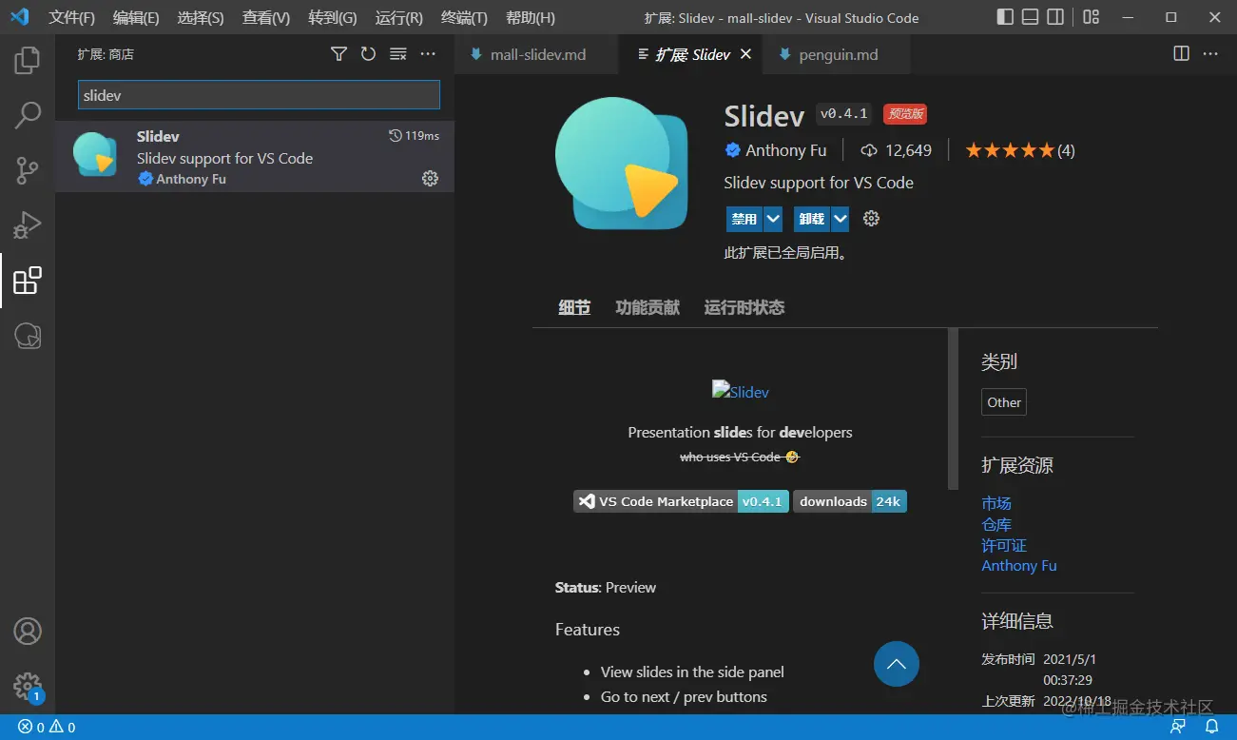
Task: Click the 卸载 uninstall button
Action: (x=812, y=219)
